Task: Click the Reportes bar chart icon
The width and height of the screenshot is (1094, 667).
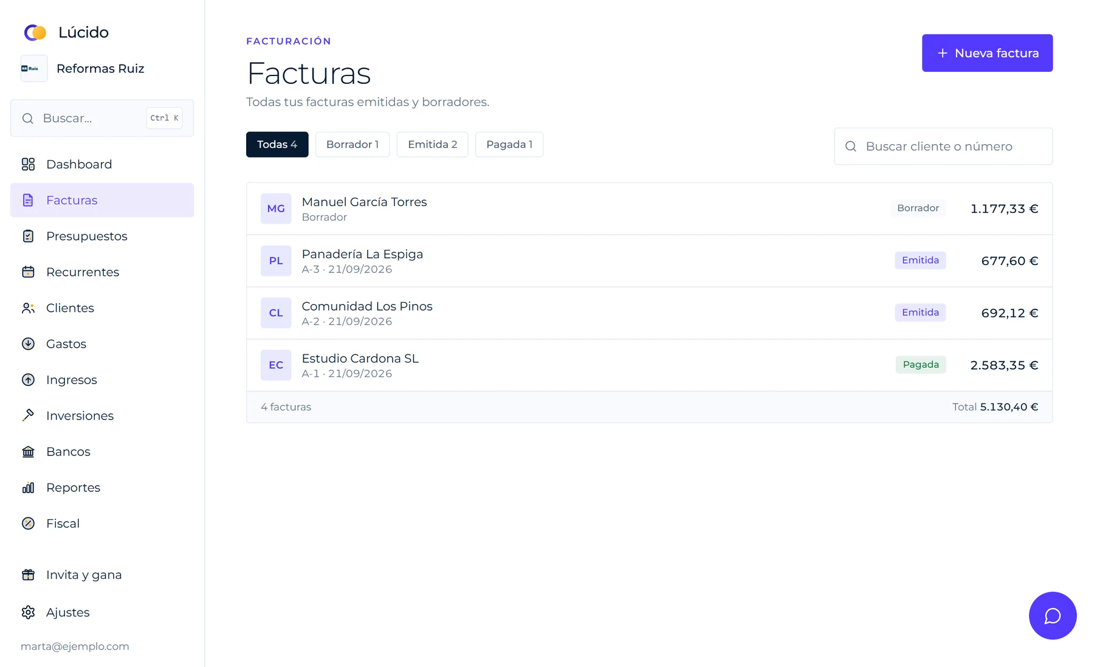Action: (28, 487)
